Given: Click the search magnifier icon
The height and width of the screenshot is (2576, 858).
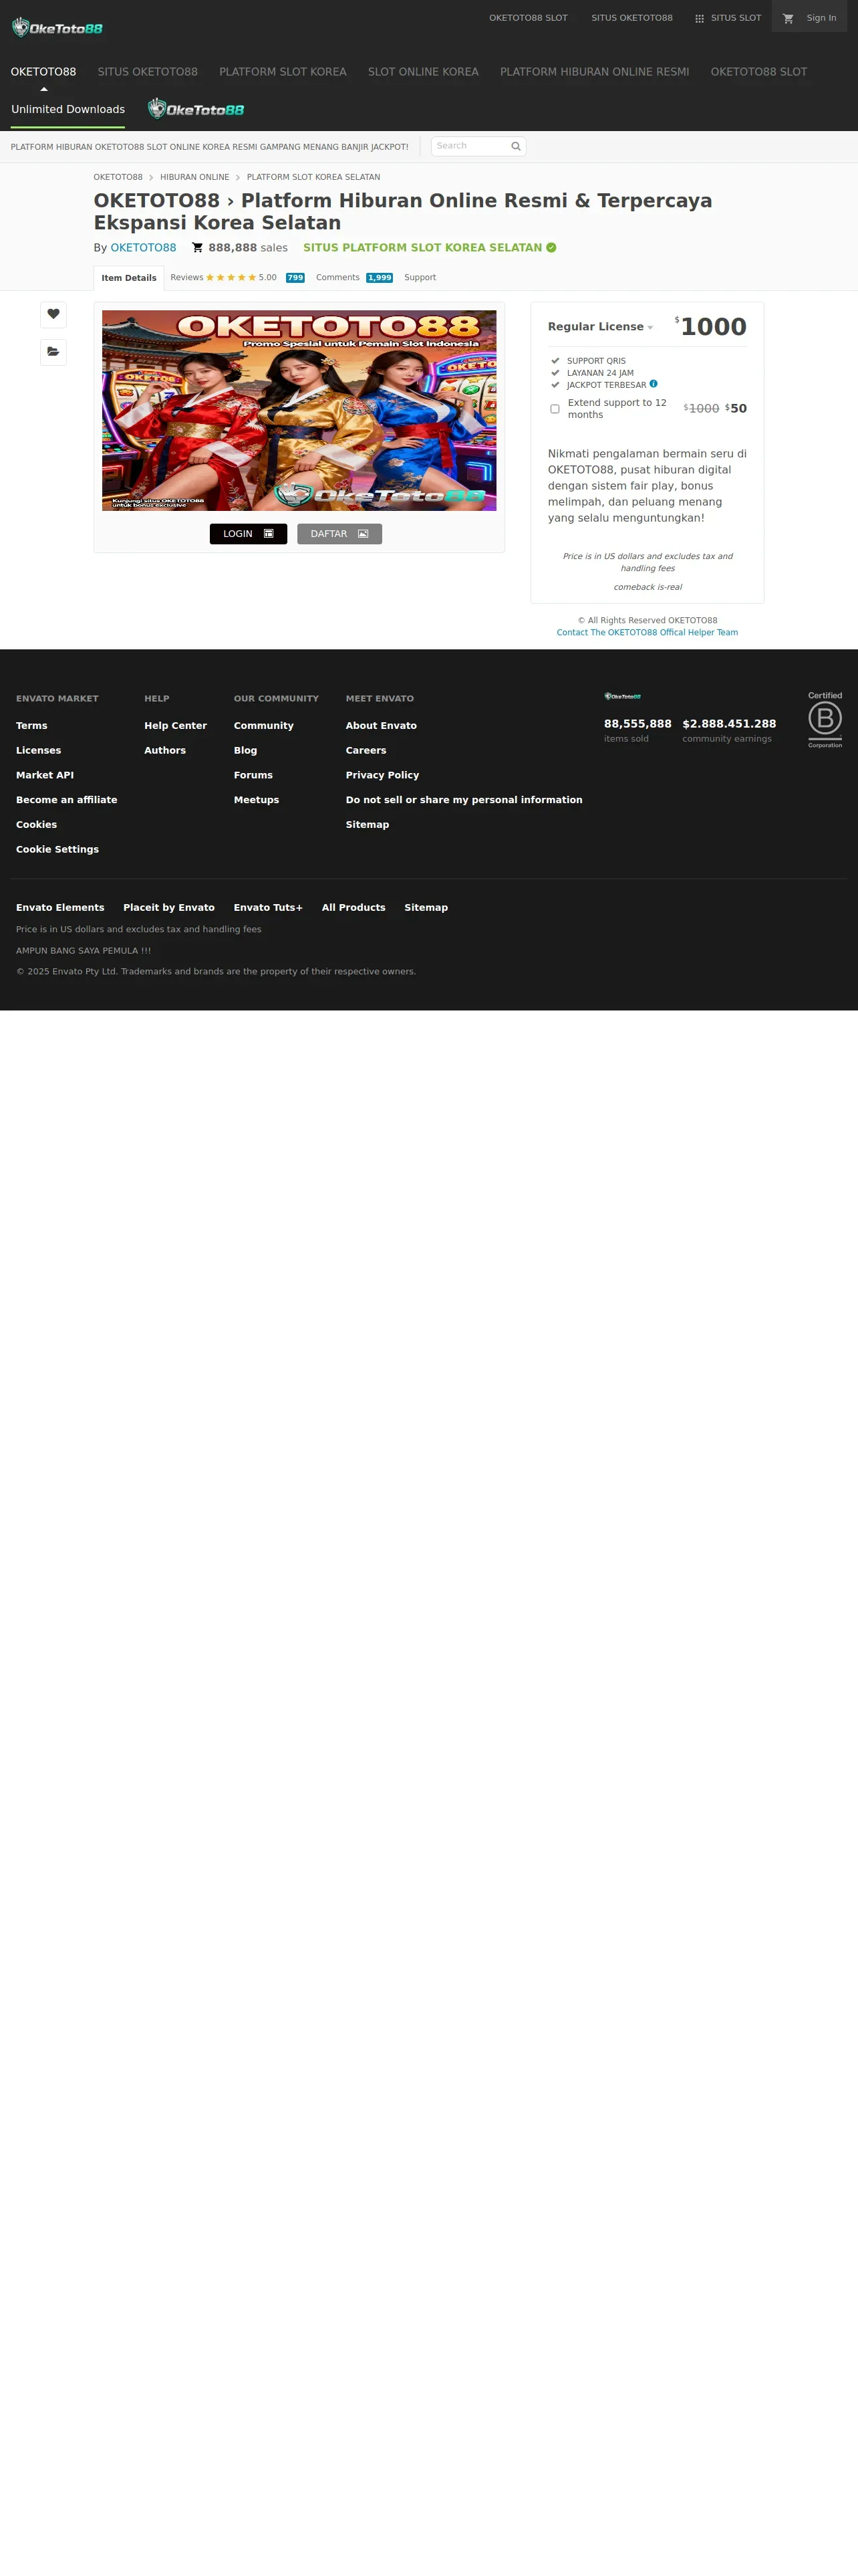Looking at the screenshot, I should tap(515, 146).
